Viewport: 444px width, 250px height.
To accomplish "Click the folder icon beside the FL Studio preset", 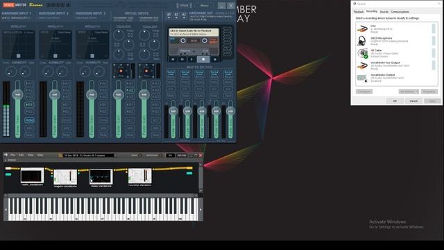I will pyautogui.click(x=60, y=156).
